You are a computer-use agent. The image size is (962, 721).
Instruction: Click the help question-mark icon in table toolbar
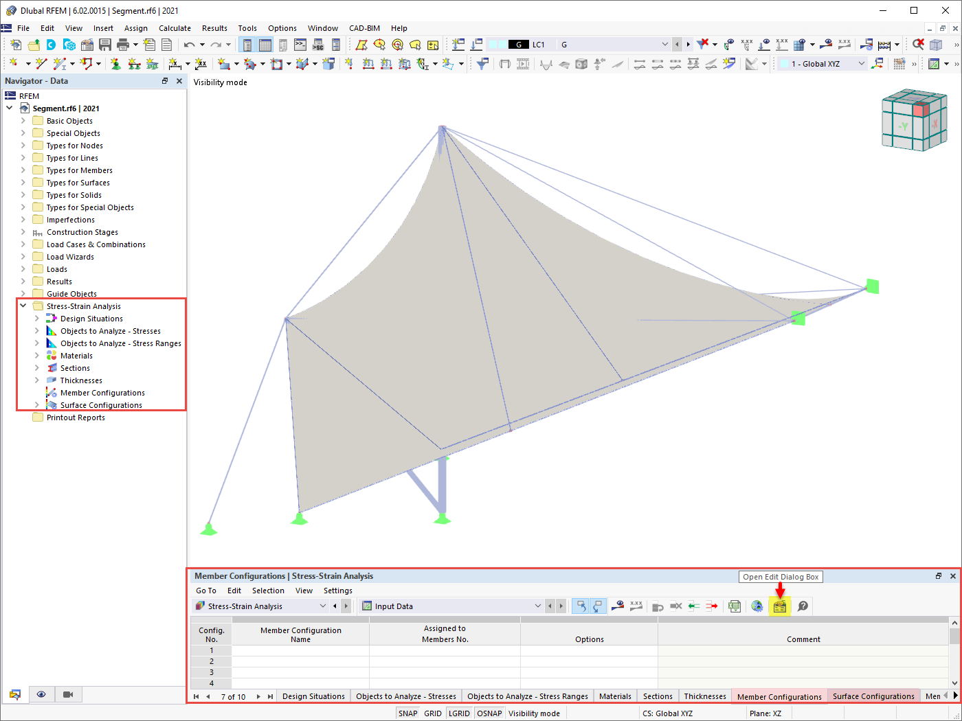(803, 606)
